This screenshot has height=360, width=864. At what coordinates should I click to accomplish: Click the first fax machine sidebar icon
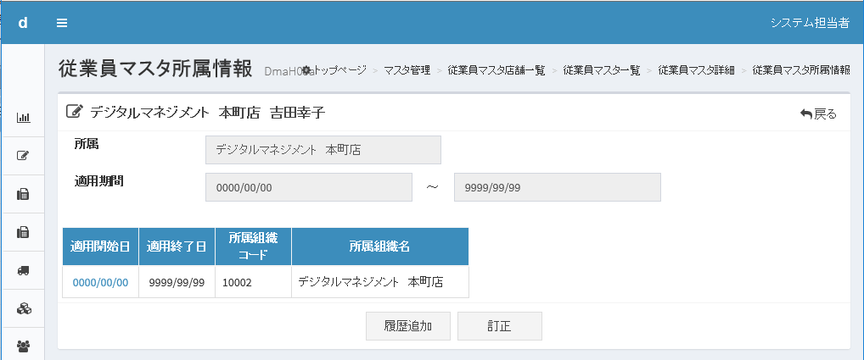23,194
